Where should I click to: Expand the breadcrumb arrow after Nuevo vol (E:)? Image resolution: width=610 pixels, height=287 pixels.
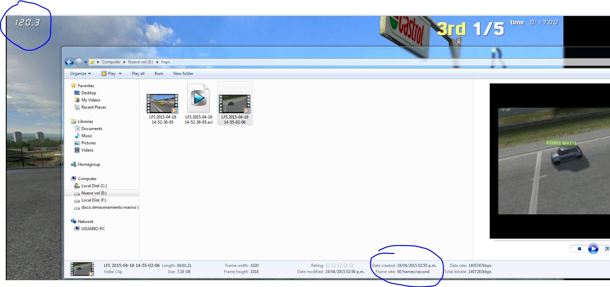[x=157, y=62]
